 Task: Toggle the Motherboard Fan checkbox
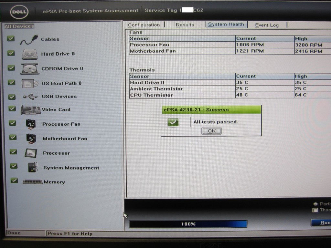click(x=13, y=138)
